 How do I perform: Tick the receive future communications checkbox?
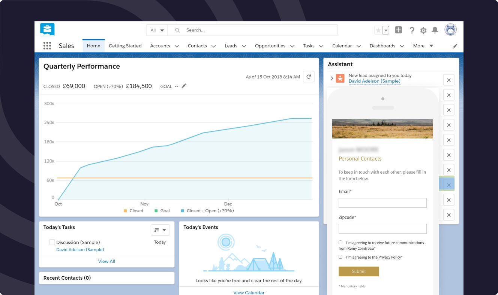tap(340, 243)
